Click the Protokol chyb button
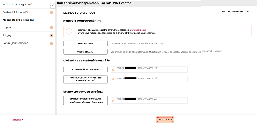This screenshot has width=257, height=123. click(85, 44)
